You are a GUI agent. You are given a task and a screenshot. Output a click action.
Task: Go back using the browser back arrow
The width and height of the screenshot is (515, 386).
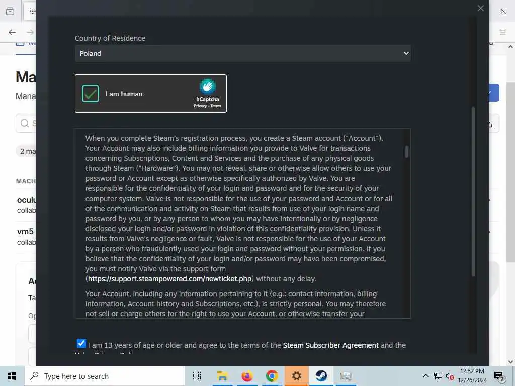click(x=12, y=32)
